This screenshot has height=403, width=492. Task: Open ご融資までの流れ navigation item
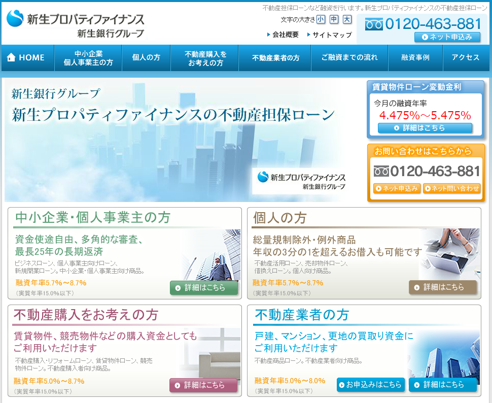(x=349, y=58)
